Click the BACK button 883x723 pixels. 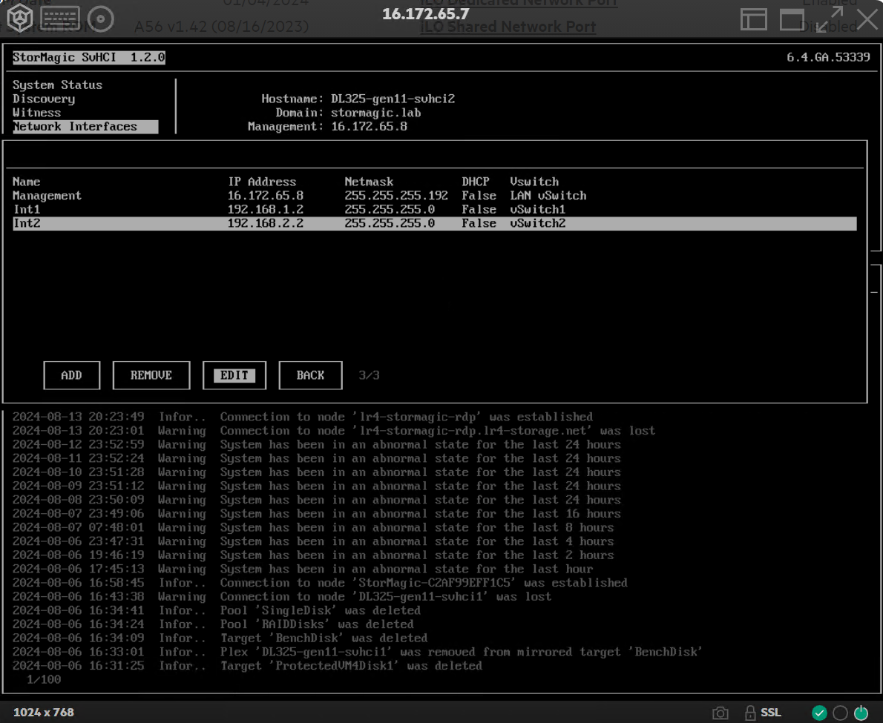(310, 375)
